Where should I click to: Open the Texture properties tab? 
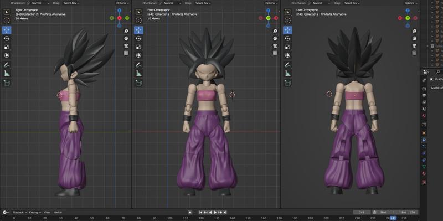pos(424,182)
